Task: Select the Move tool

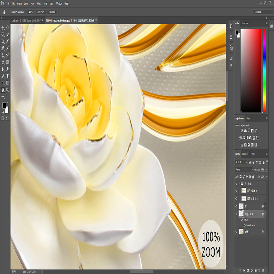Action: (x=3, y=27)
